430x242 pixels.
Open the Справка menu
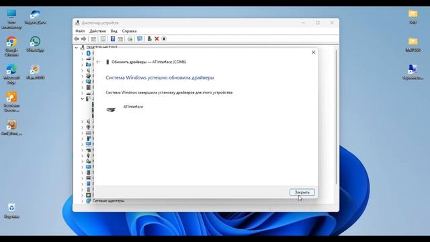[129, 31]
